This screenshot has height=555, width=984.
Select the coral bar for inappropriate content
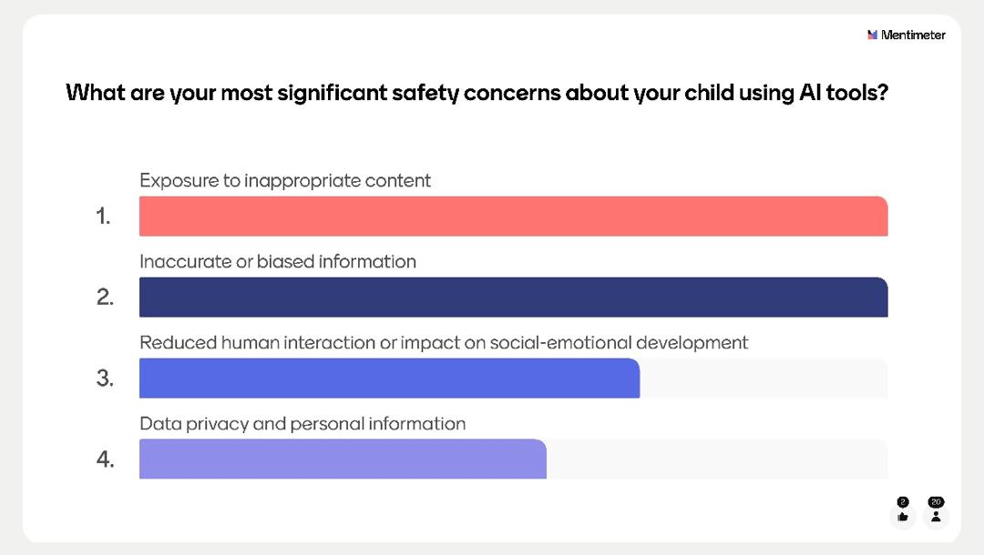[513, 217]
